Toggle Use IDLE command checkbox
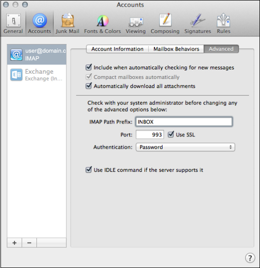 pos(89,170)
